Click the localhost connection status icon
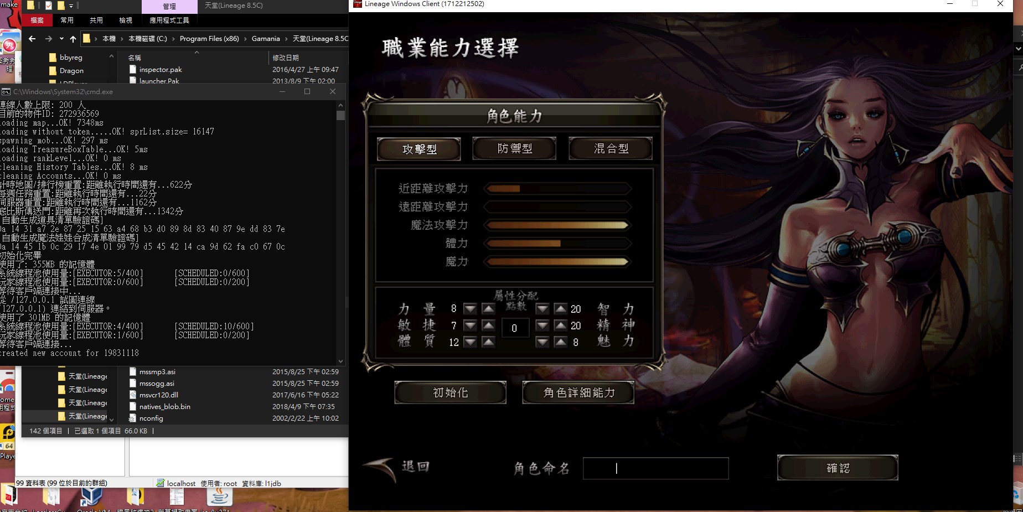1023x512 pixels. pos(160,483)
